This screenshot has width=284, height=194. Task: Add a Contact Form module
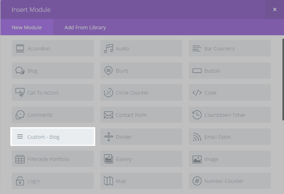click(x=141, y=115)
